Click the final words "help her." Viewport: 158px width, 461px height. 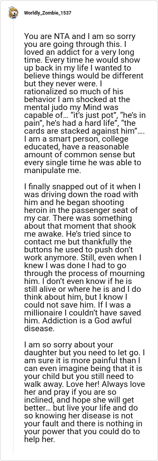coord(39,440)
